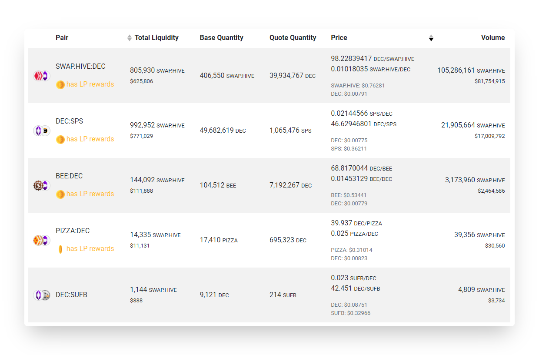Toggle the Price column sort arrows
Viewport: 539px width, 355px height.
(431, 38)
